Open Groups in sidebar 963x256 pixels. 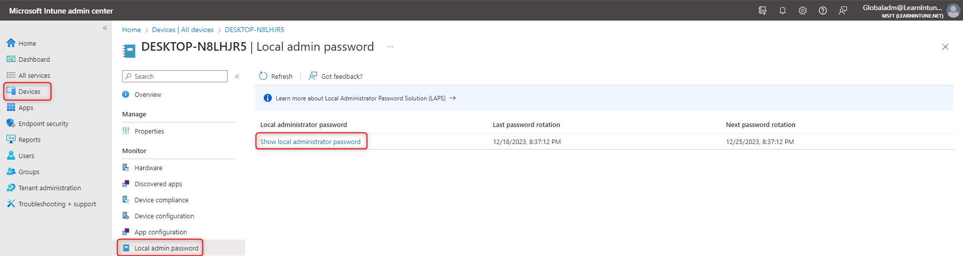pyautogui.click(x=29, y=172)
